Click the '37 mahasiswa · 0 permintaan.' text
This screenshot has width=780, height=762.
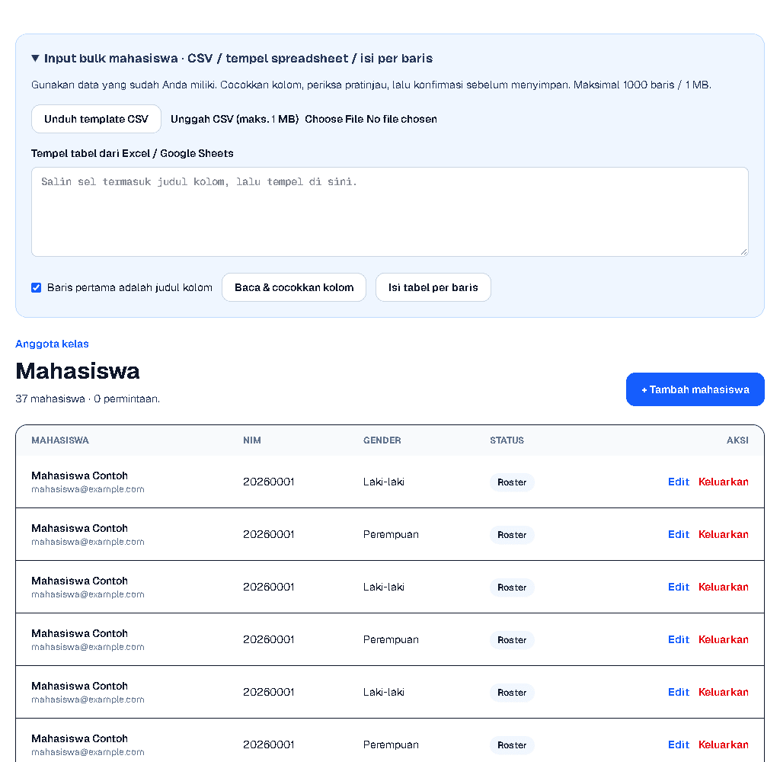tap(88, 399)
